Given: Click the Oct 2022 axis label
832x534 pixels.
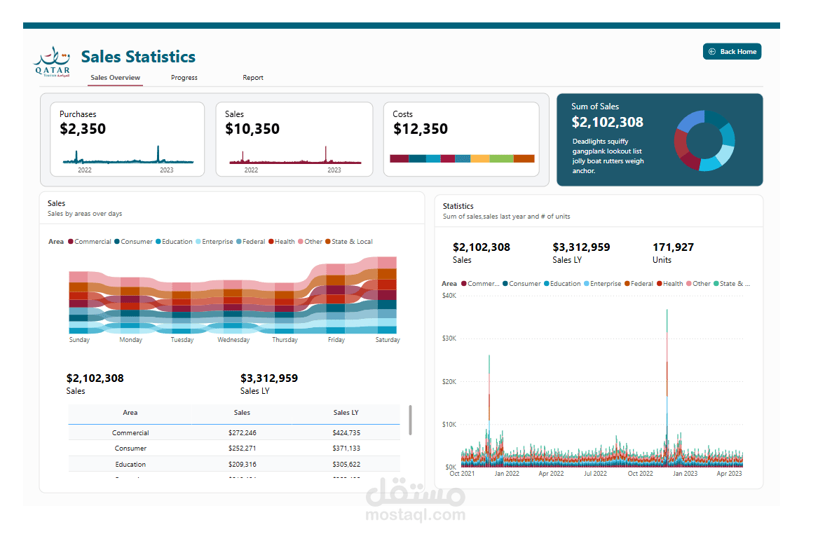Looking at the screenshot, I should (x=640, y=474).
